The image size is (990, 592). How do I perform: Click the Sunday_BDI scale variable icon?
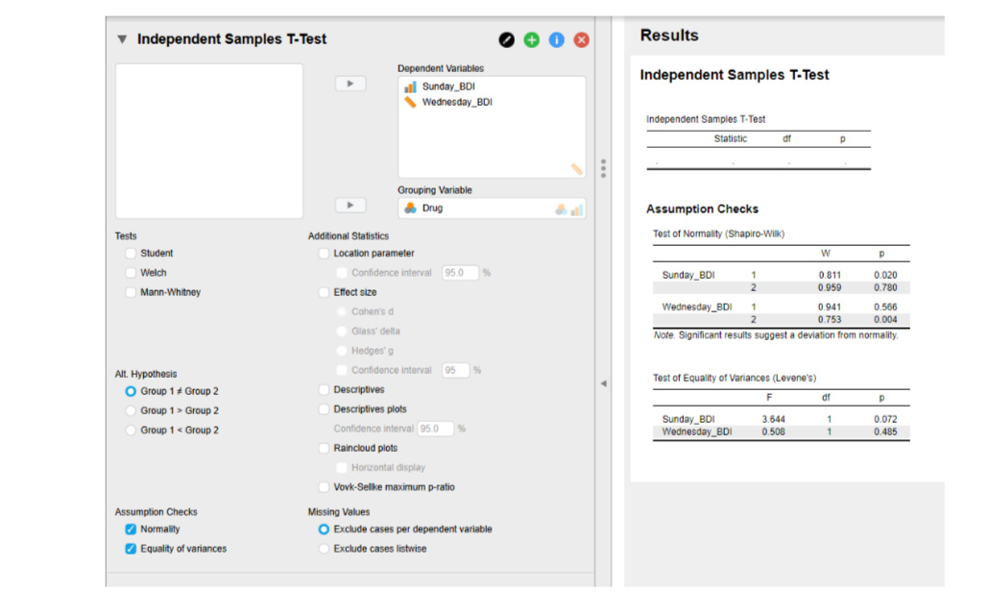pyautogui.click(x=411, y=86)
